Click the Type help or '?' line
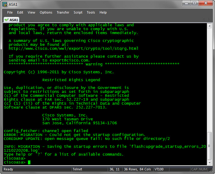The height and width of the screenshot is (174, 215). tap(64, 154)
